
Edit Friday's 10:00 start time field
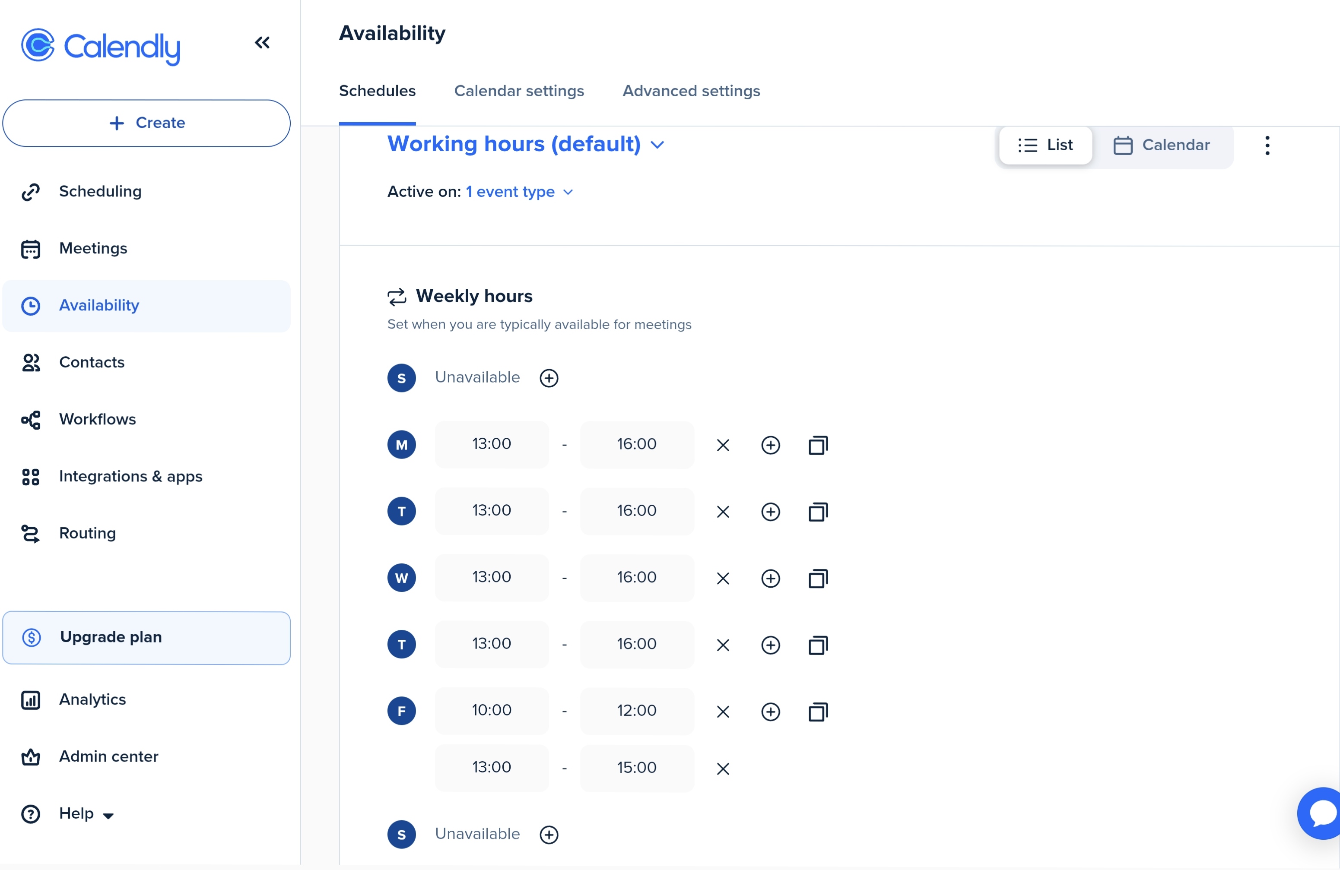click(x=491, y=711)
